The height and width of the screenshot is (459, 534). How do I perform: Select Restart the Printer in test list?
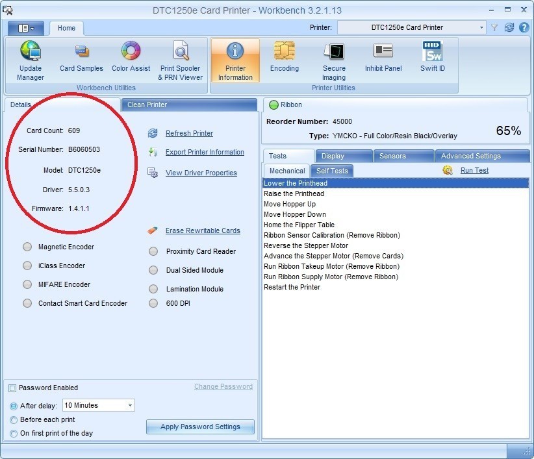[292, 287]
